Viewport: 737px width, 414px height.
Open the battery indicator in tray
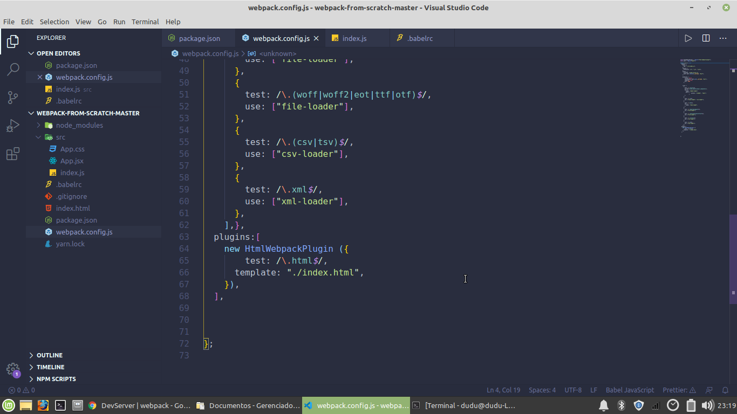point(691,405)
